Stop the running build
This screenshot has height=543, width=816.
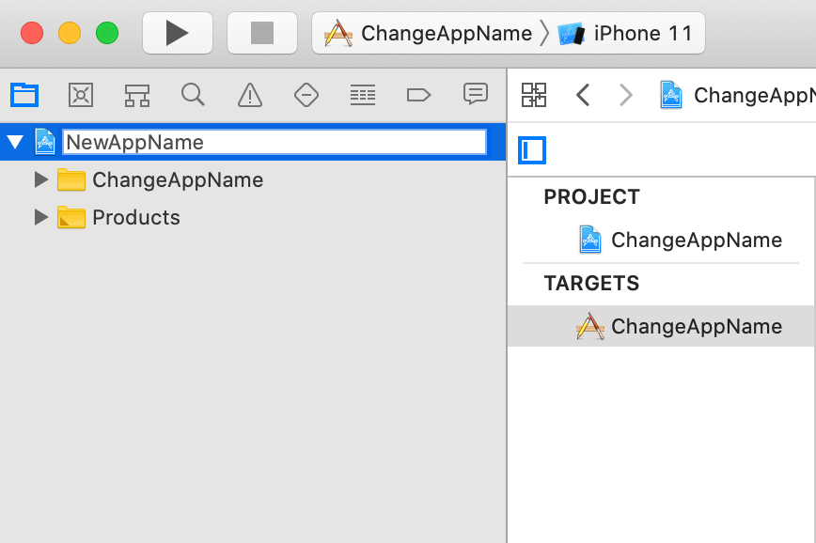(261, 33)
